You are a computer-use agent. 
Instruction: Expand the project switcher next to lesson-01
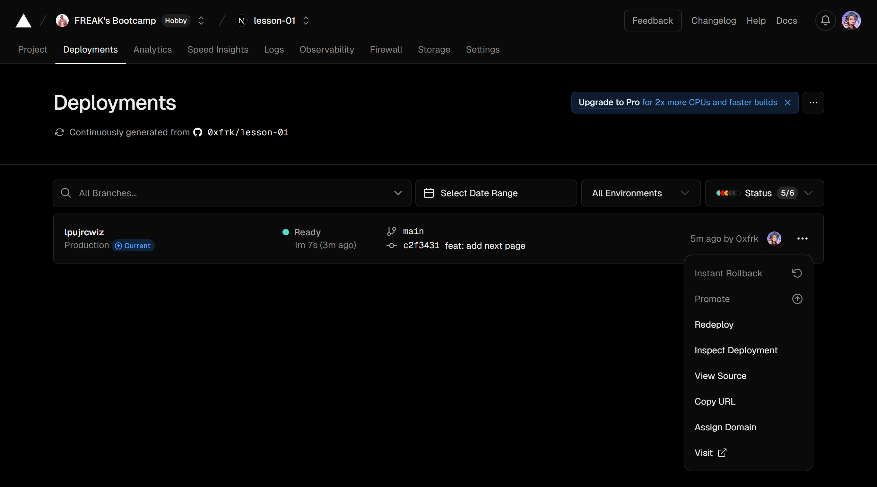click(x=306, y=21)
